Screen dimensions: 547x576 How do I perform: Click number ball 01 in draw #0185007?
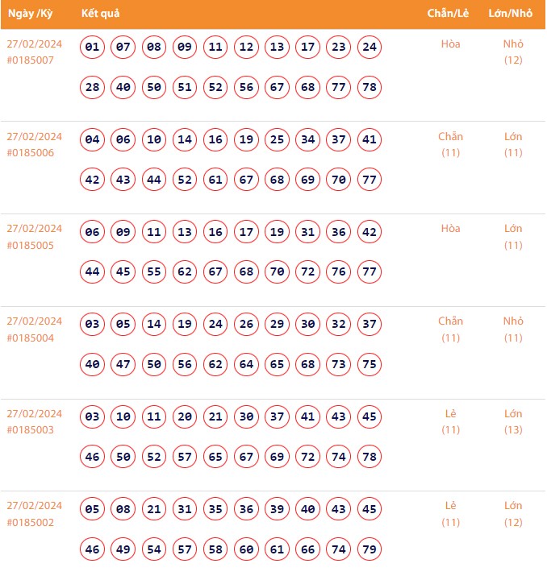pos(93,48)
